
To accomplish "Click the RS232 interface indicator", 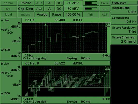I will (x=26, y=3).
